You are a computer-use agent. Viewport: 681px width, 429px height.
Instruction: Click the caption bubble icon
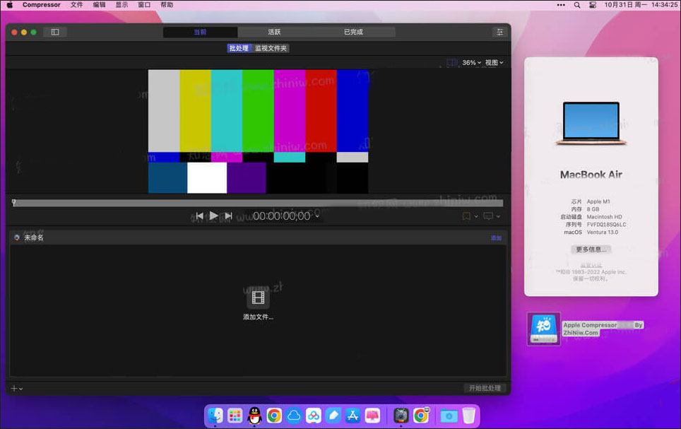[488, 216]
